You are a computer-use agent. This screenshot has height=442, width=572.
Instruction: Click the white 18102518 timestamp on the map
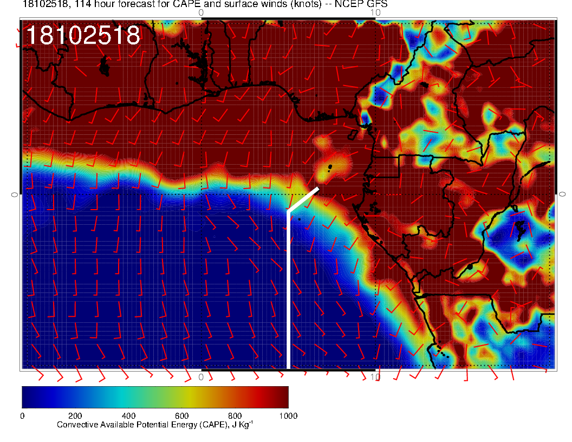[x=83, y=36]
